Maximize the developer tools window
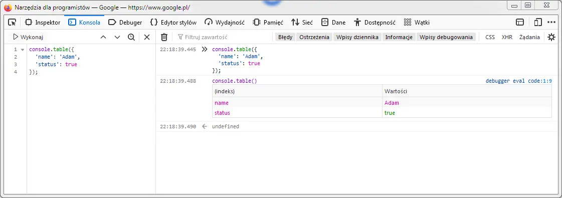The image size is (562, 198). [x=527, y=6]
